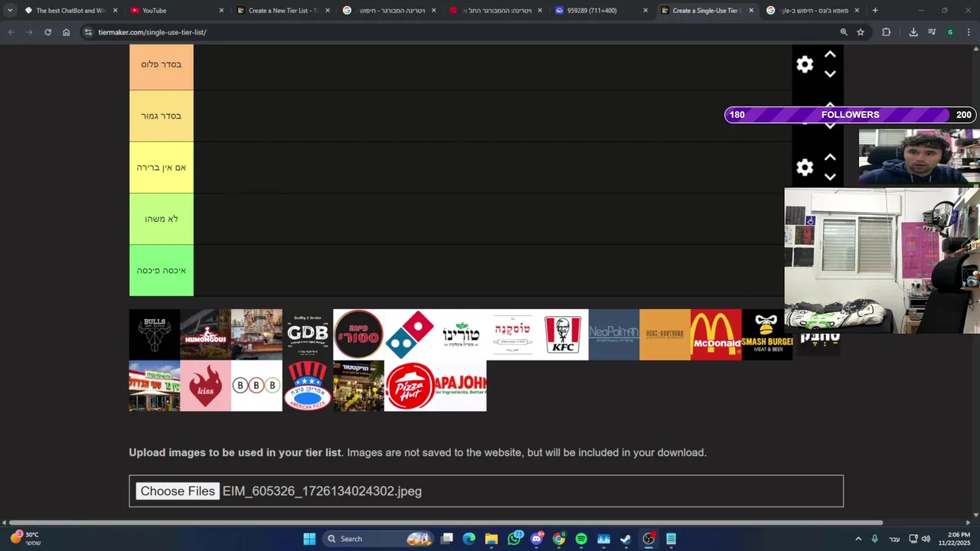The image size is (980, 551).
Task: Select the GDB logo thumbnail
Action: pos(308,334)
